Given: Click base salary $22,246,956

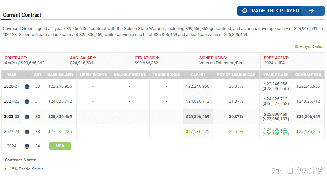Looking at the screenshot, I should click(60, 86).
